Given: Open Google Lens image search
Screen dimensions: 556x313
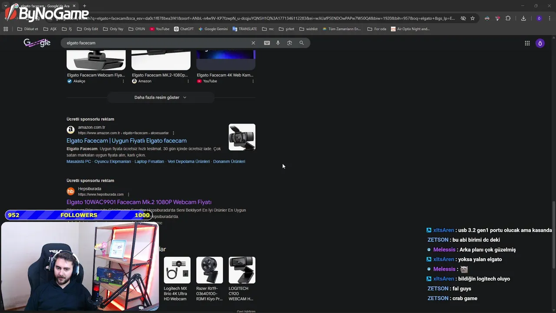Looking at the screenshot, I should pyautogui.click(x=290, y=43).
